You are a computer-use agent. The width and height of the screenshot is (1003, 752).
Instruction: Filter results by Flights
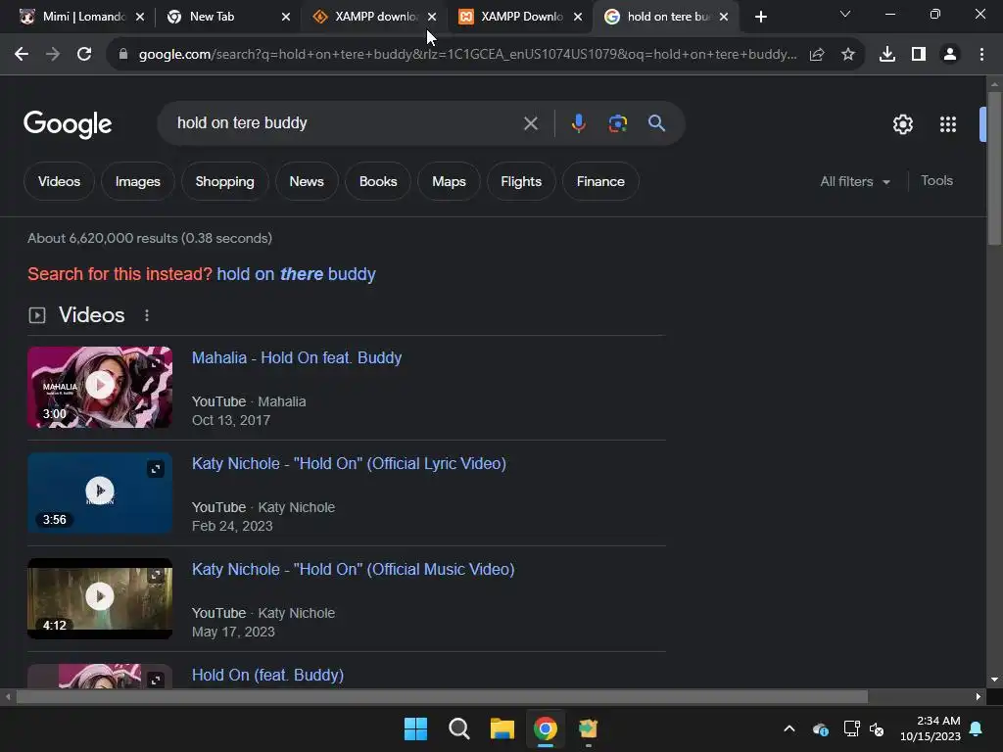(x=521, y=181)
